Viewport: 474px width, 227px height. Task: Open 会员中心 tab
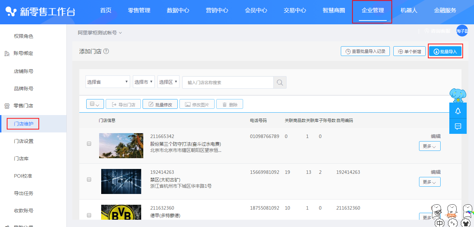256,10
